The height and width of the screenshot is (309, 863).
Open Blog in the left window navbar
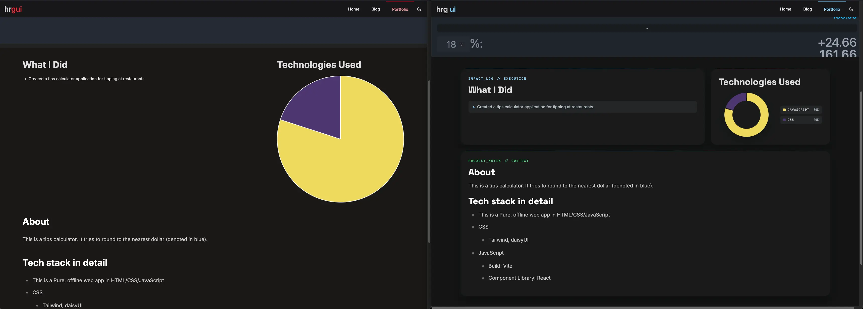[376, 9]
